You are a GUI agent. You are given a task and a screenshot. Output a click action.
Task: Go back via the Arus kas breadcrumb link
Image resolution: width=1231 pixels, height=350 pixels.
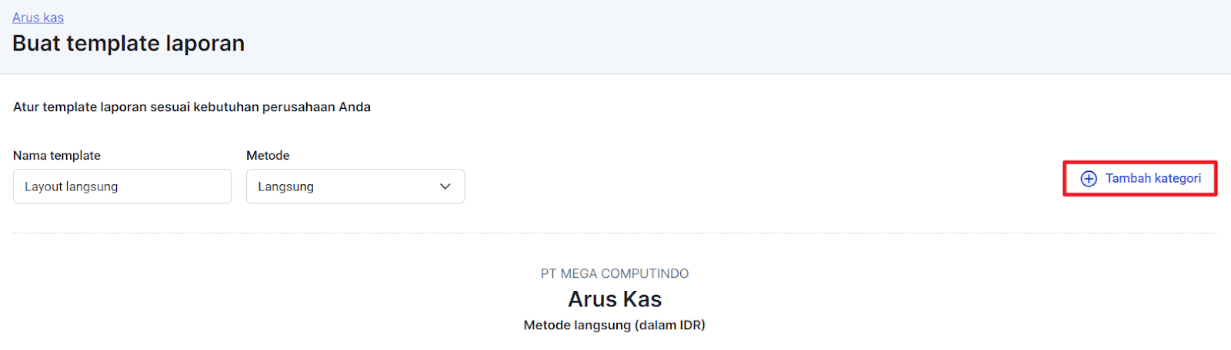point(38,18)
